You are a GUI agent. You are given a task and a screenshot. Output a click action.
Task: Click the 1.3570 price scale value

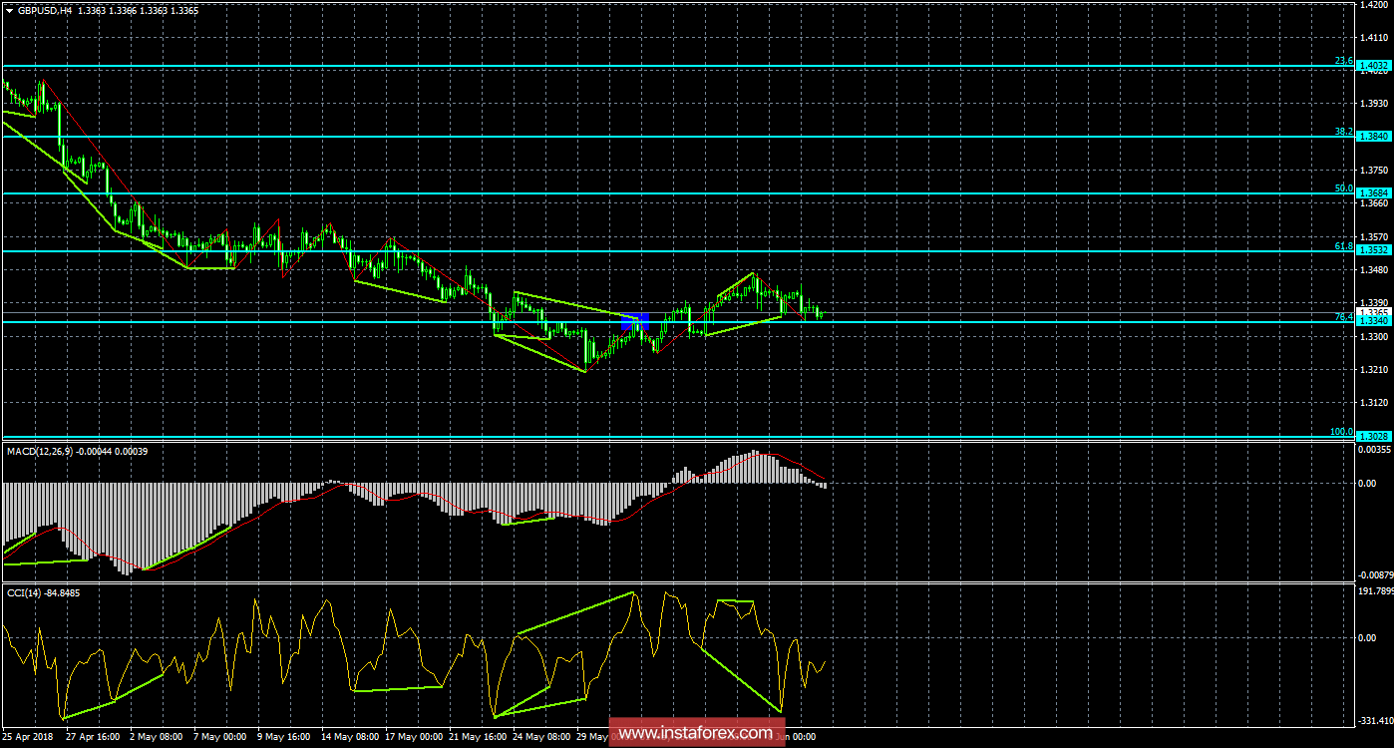click(x=1376, y=236)
